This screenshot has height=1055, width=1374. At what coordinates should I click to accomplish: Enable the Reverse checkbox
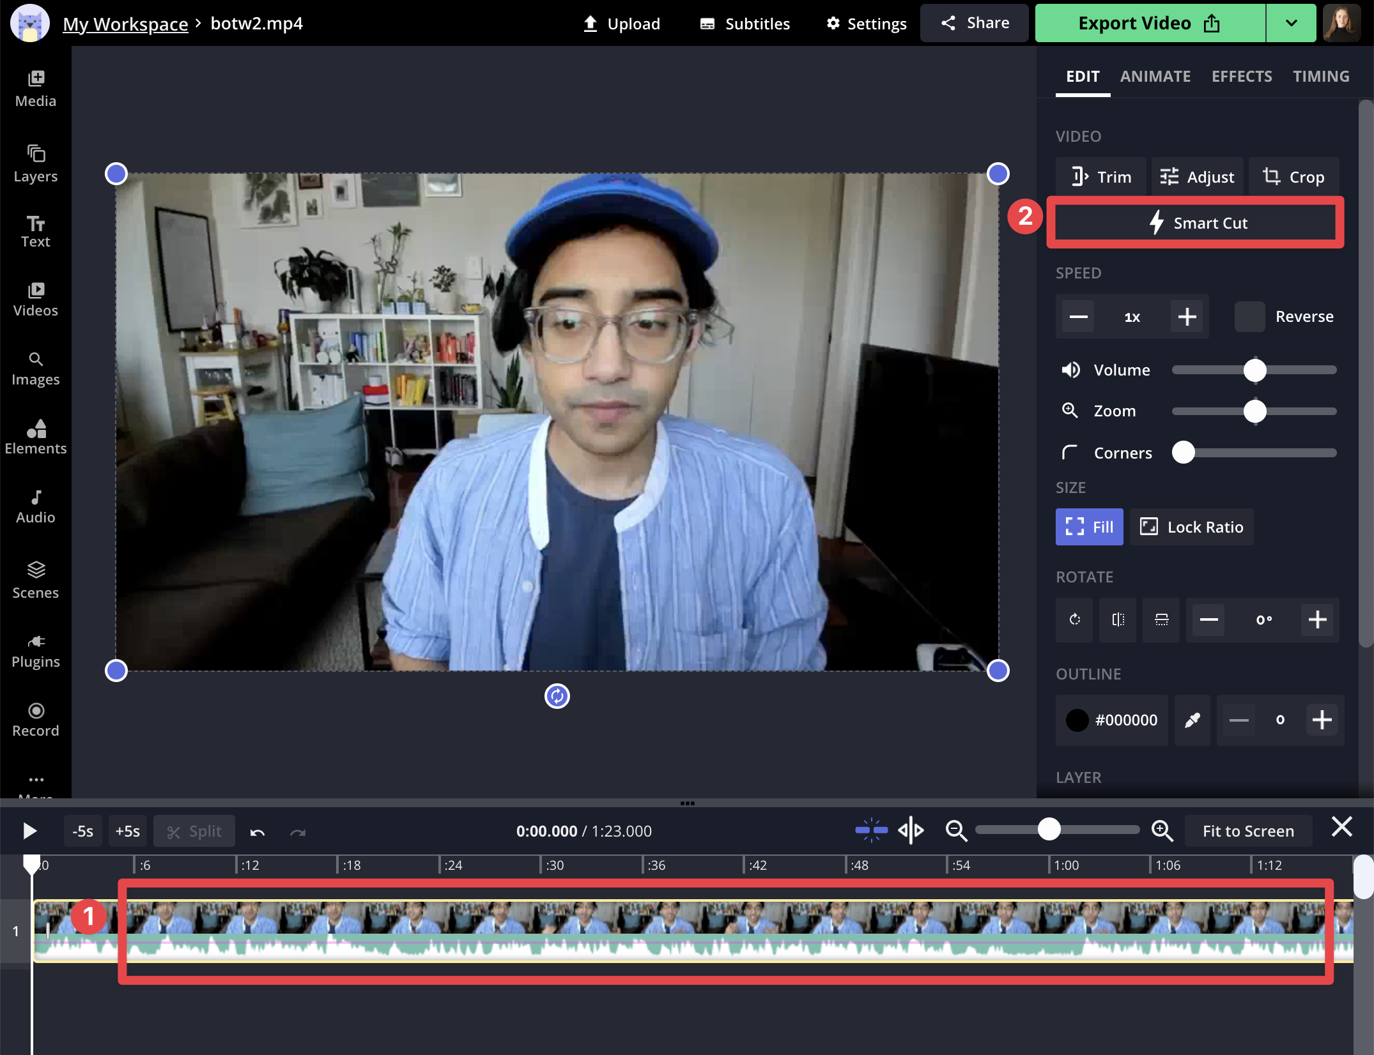[x=1249, y=317]
